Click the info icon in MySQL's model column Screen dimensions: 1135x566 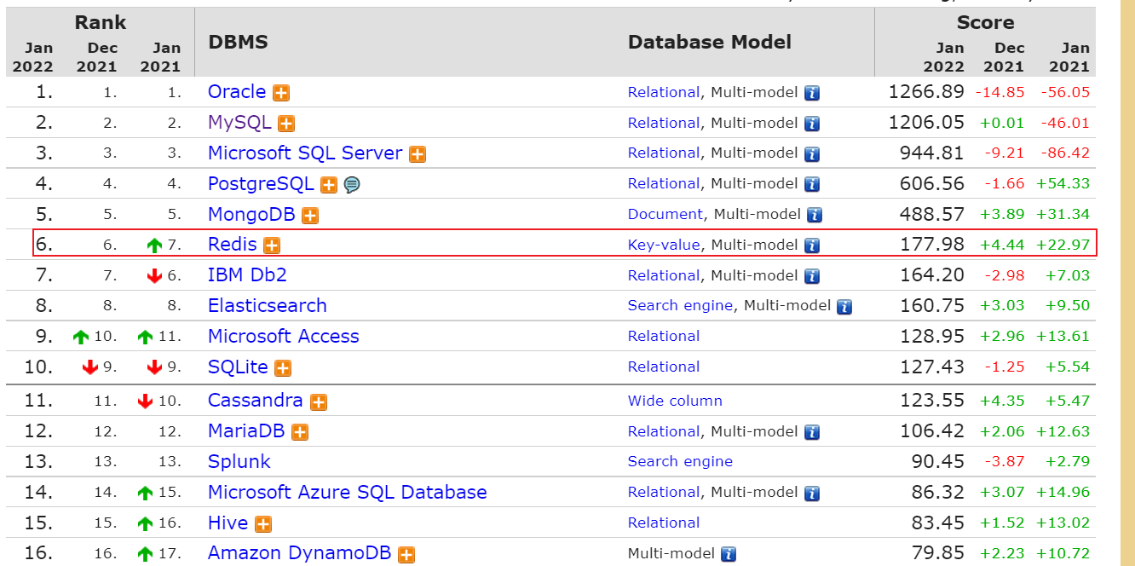812,124
